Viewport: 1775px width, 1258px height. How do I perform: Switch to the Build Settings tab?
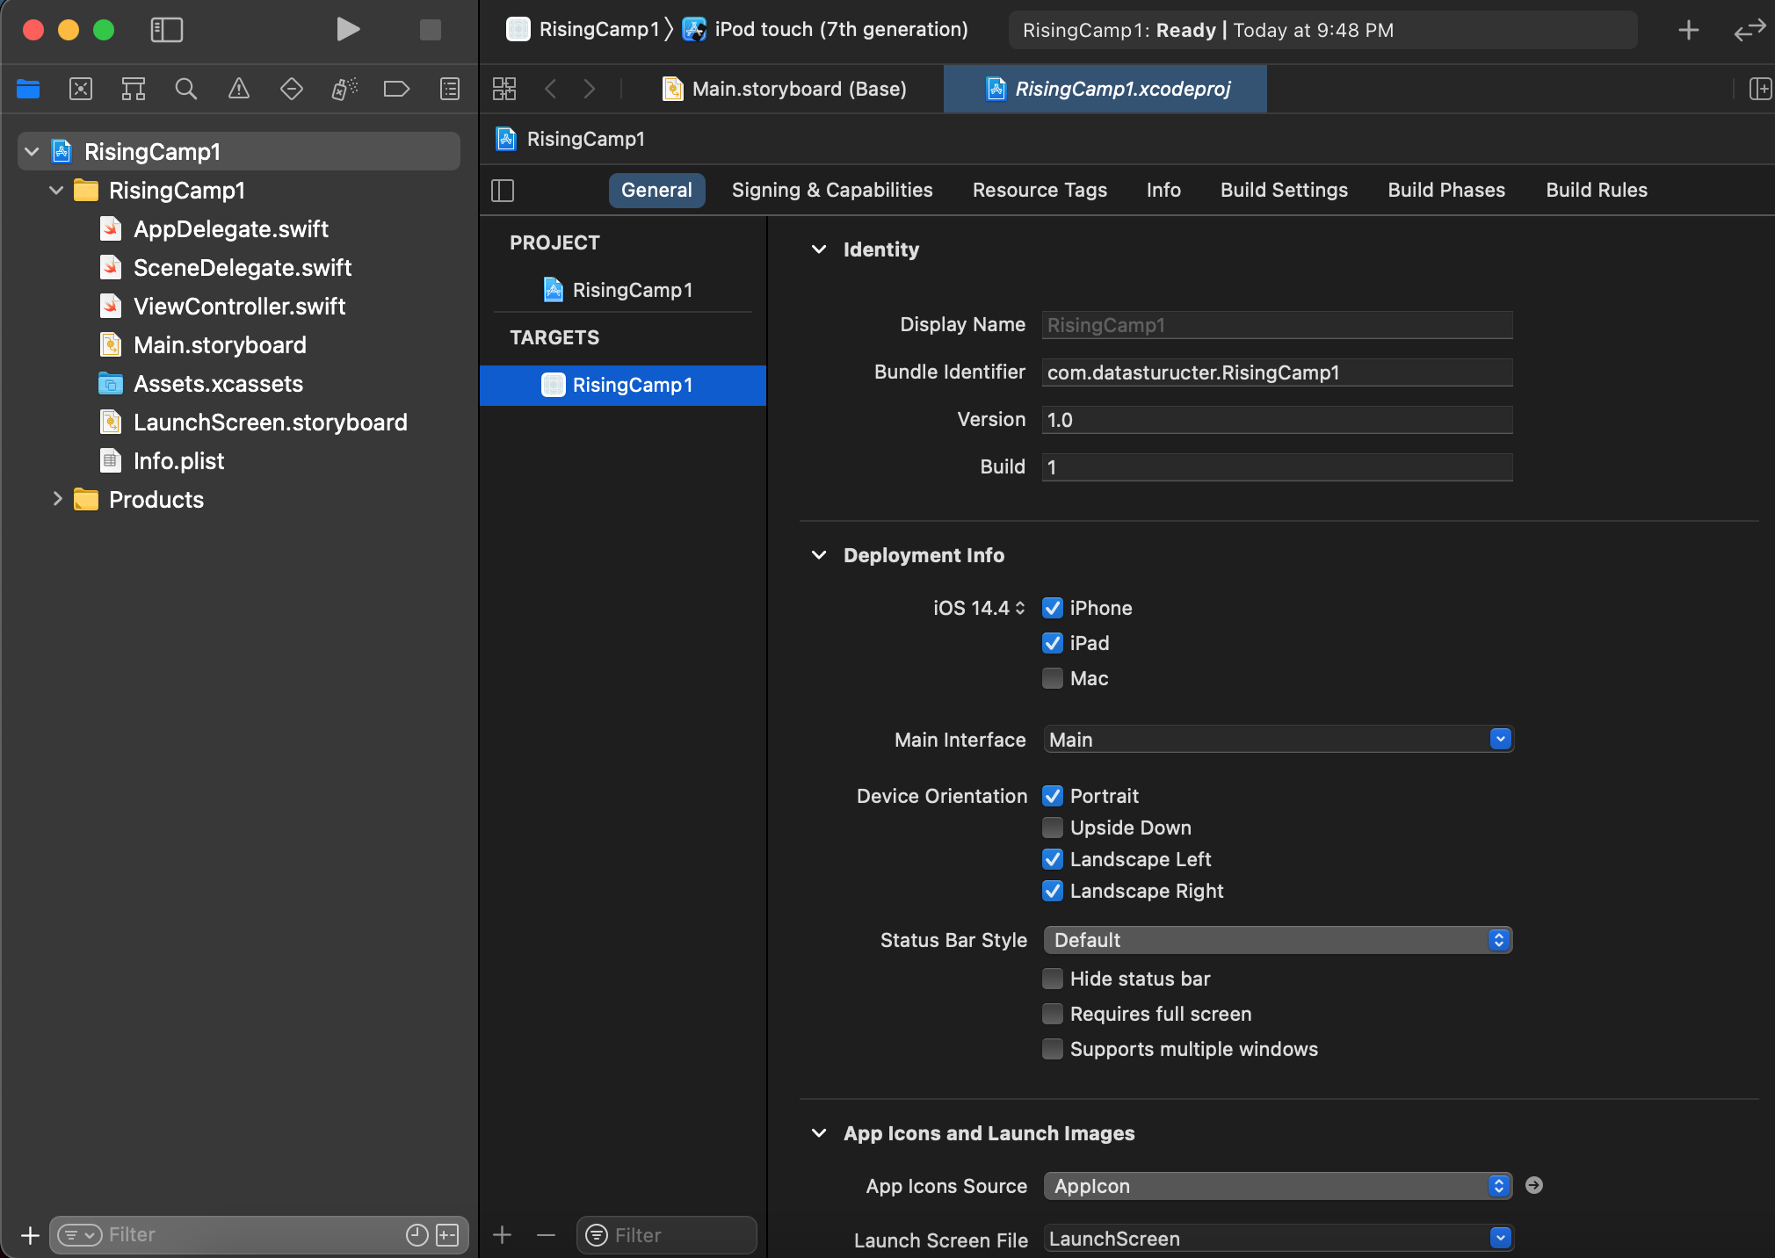(x=1283, y=190)
